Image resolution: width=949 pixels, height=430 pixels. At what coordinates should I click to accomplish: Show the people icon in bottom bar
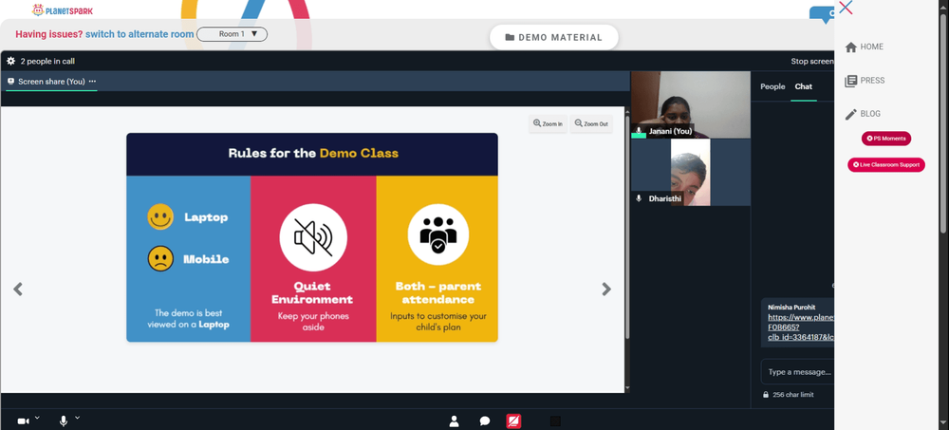tap(454, 421)
